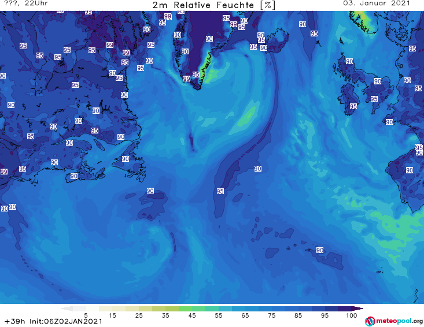Click legend value 55
The height and width of the screenshot is (327, 424).
(x=219, y=315)
